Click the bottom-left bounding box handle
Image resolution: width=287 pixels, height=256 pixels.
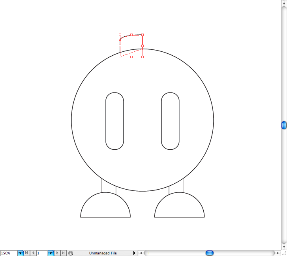[x=120, y=57]
